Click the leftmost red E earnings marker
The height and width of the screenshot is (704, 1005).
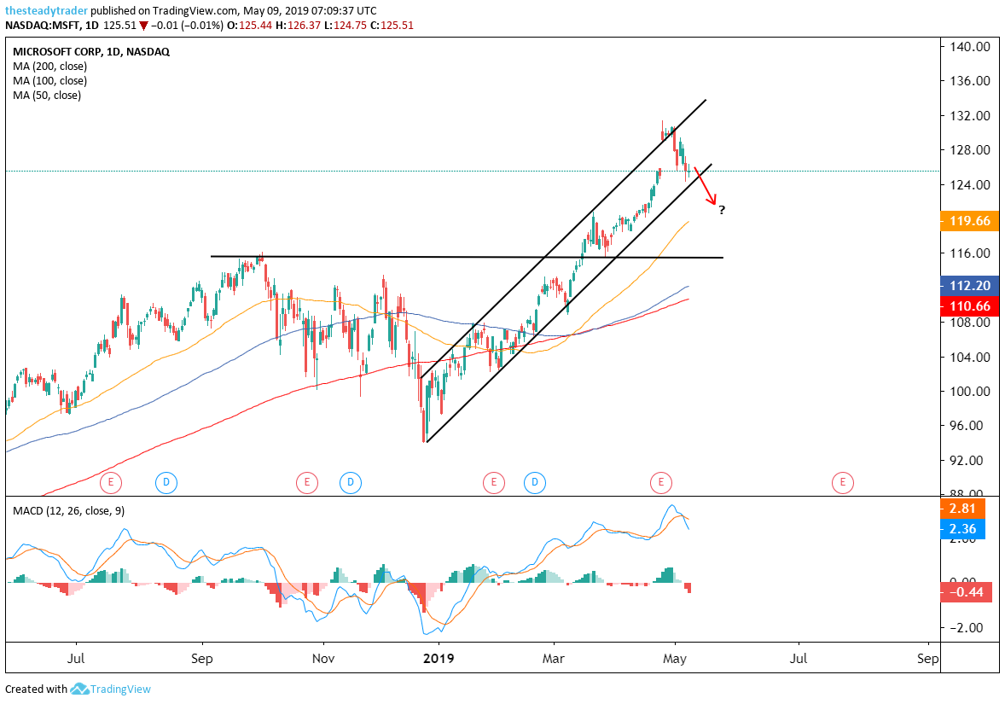(x=111, y=482)
